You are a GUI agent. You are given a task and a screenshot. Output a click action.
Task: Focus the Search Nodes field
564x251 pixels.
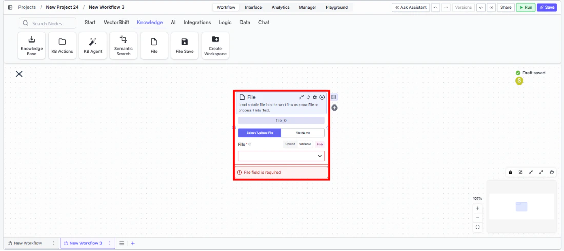tap(48, 24)
